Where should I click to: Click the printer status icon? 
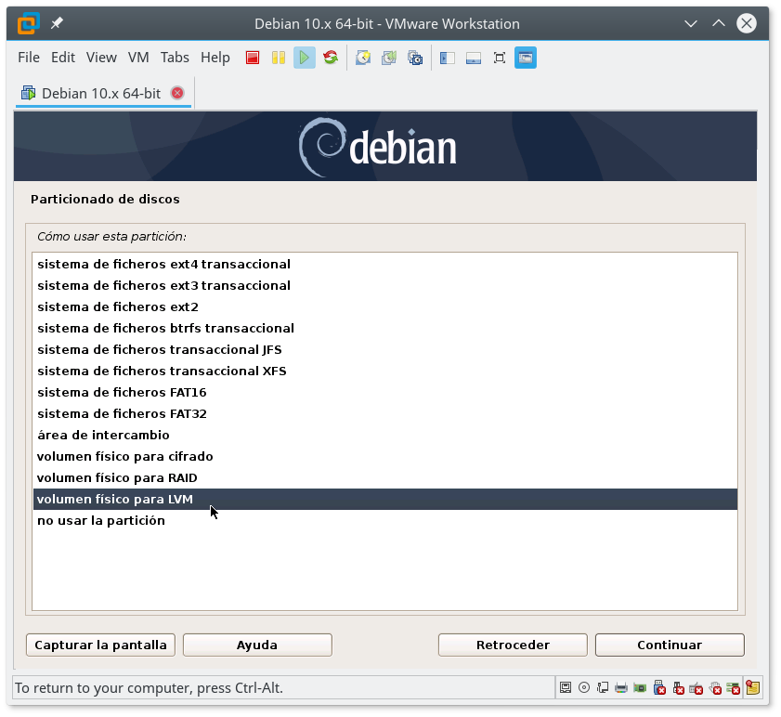coord(621,688)
